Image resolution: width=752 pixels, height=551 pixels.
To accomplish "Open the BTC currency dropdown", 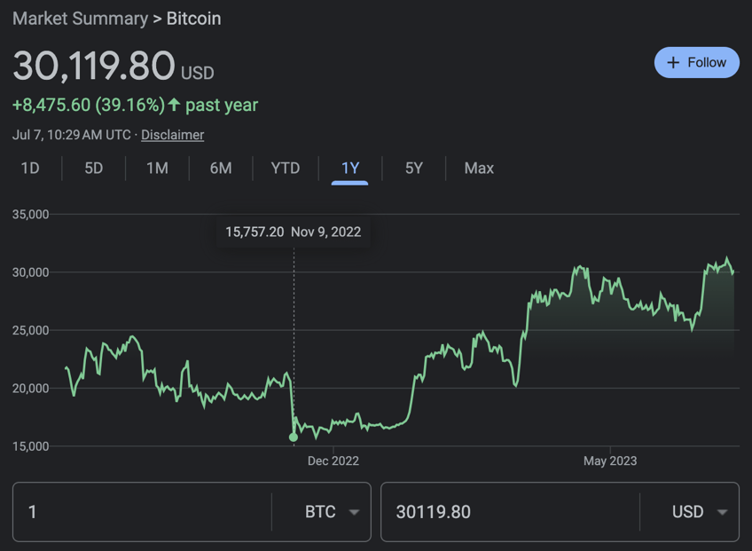I will (332, 512).
